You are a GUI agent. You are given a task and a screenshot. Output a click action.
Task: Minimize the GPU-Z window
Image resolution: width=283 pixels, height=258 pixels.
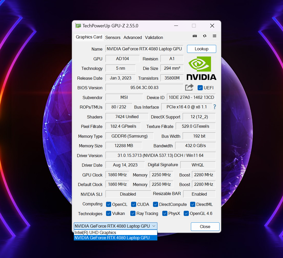tap(176, 26)
